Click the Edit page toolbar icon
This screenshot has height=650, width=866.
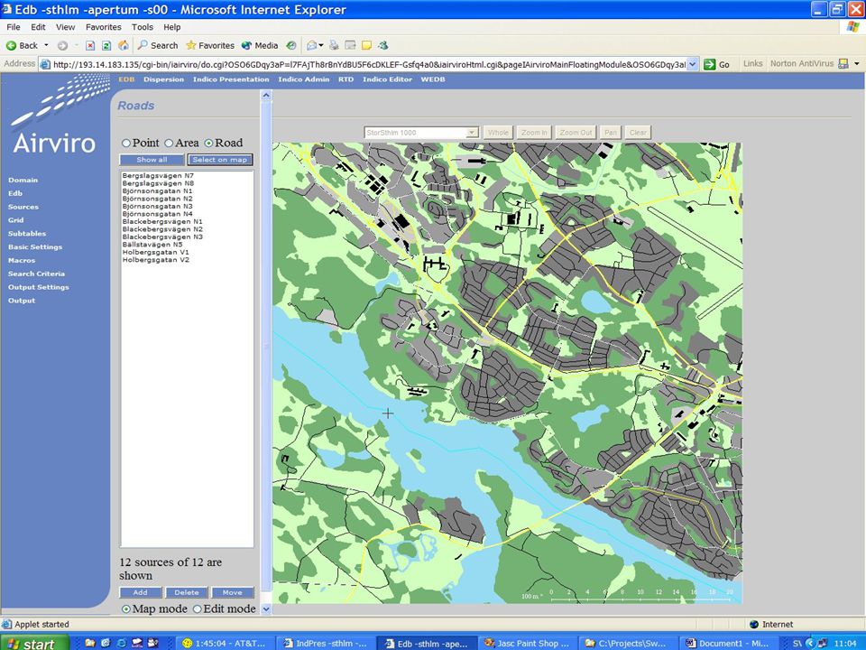coord(350,45)
